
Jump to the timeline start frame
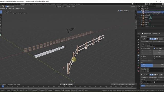coord(63,84)
